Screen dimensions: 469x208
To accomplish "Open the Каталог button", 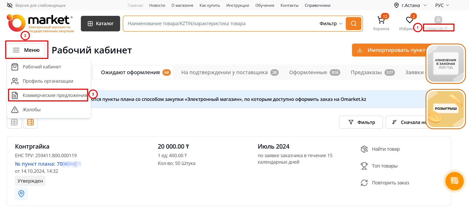I will [100, 24].
